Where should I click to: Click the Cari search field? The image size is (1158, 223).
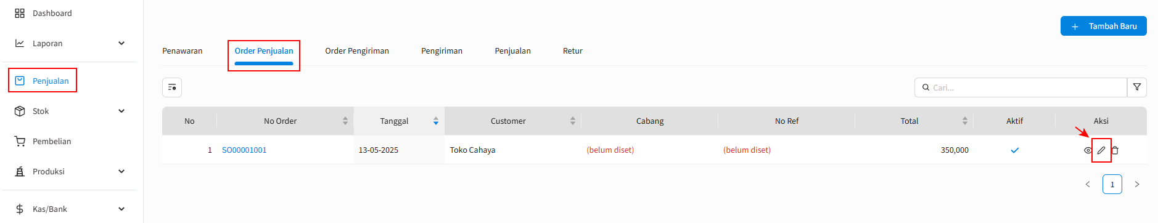pos(1020,87)
